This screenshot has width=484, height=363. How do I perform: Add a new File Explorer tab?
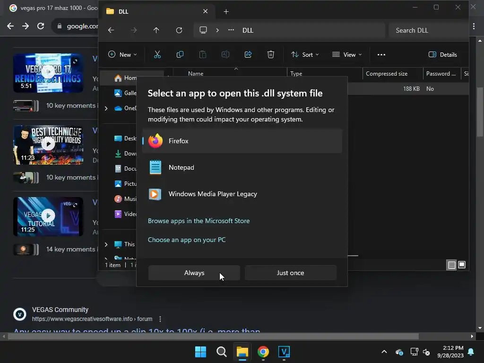226,12
